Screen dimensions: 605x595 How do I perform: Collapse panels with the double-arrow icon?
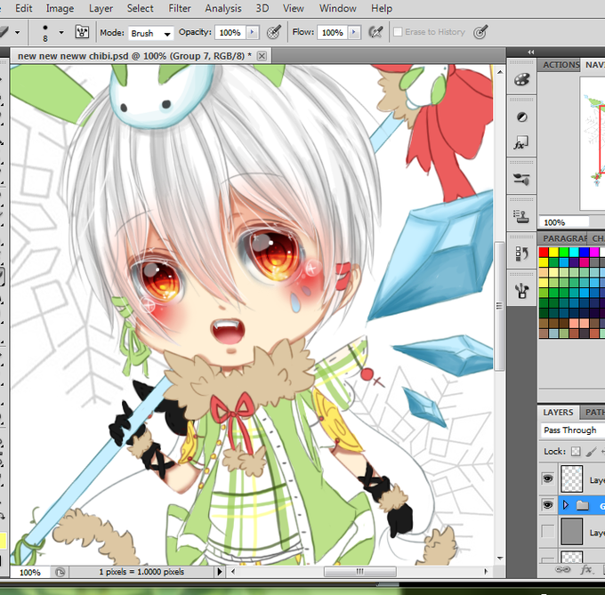pos(531,52)
